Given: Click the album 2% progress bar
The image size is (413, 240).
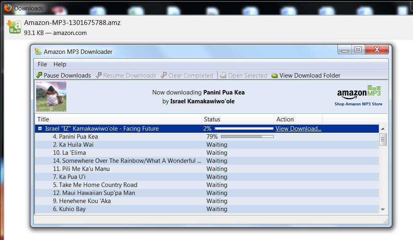Looking at the screenshot, I should pos(244,129).
